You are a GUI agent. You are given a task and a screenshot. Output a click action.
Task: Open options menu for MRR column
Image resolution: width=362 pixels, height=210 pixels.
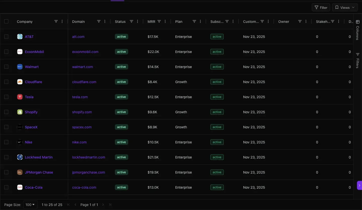pos(165,22)
